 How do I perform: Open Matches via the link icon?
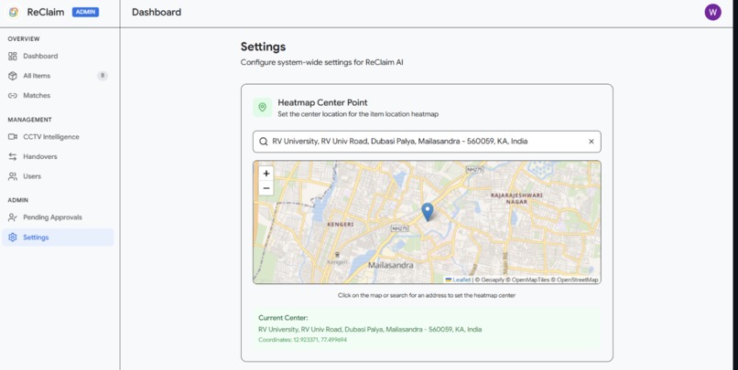point(13,95)
